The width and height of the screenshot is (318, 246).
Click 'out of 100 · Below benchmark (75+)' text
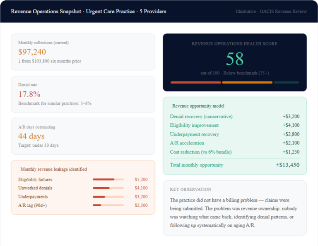235,73
